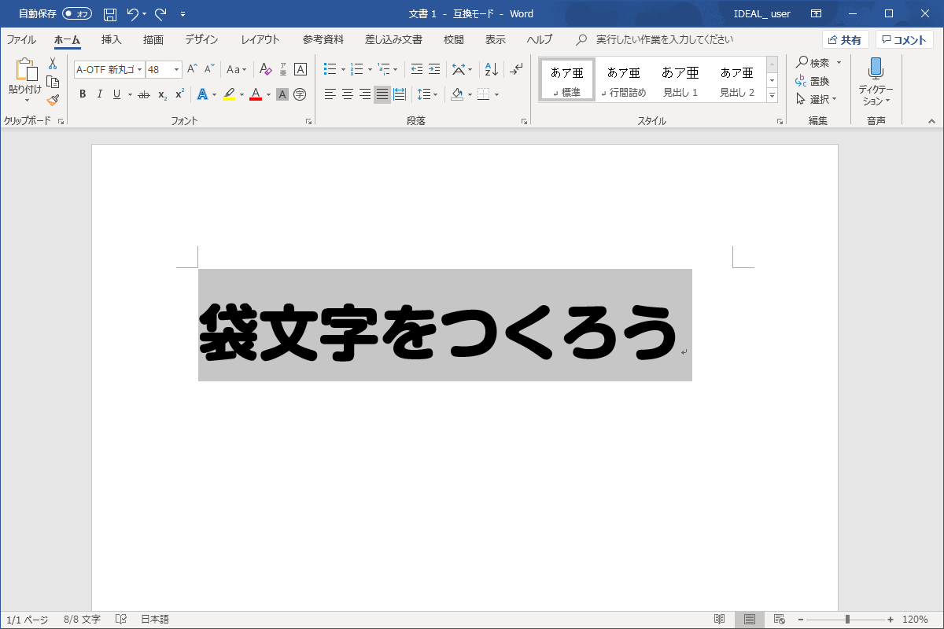Open the phonetic guide (ruby) tool
The width and height of the screenshot is (944, 629).
pyautogui.click(x=282, y=69)
